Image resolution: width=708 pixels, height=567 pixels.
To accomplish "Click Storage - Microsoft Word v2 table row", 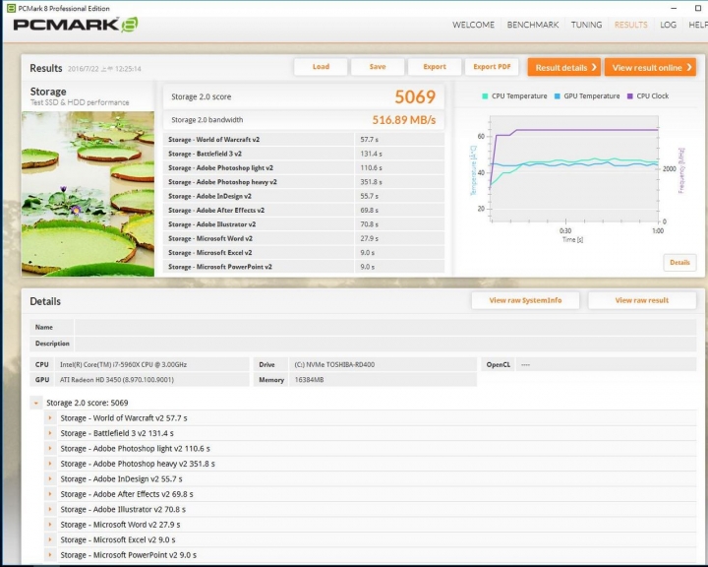I will (304, 238).
